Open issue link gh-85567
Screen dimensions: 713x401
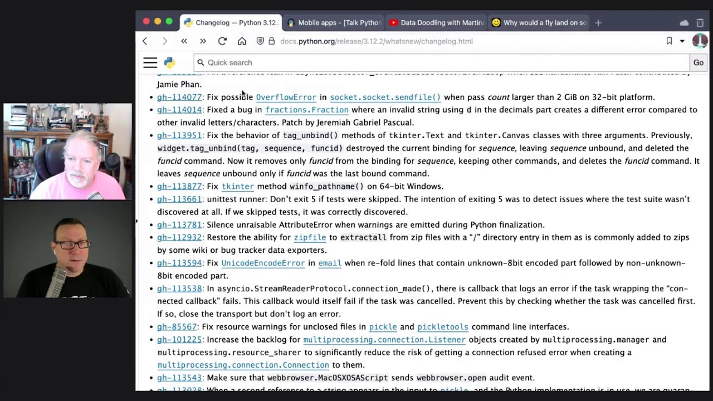click(x=177, y=326)
